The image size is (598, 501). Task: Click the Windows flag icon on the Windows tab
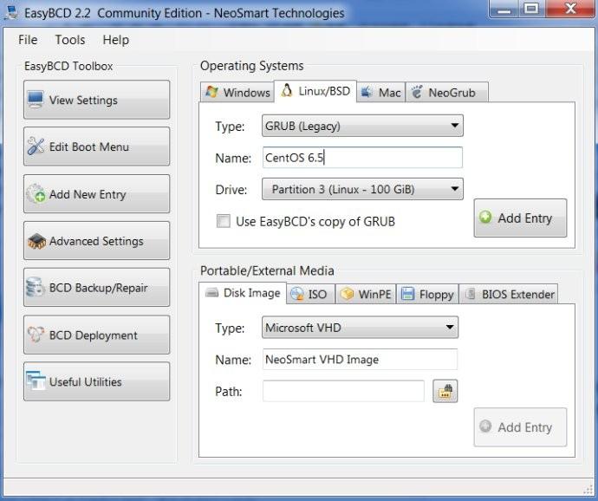[x=211, y=92]
